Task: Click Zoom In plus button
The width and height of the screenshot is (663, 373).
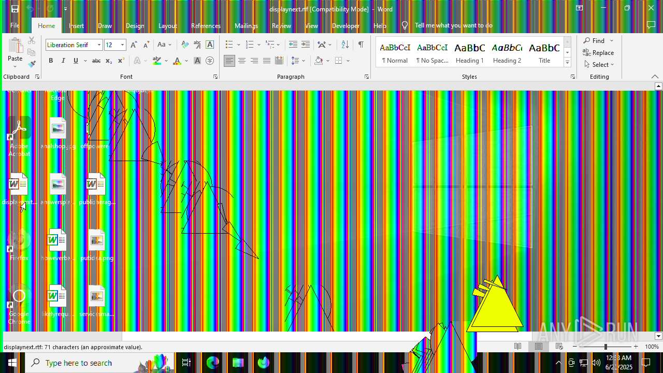Action: (x=636, y=347)
